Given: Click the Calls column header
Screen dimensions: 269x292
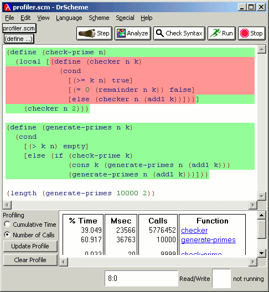Looking at the screenshot, I should tap(158, 221).
